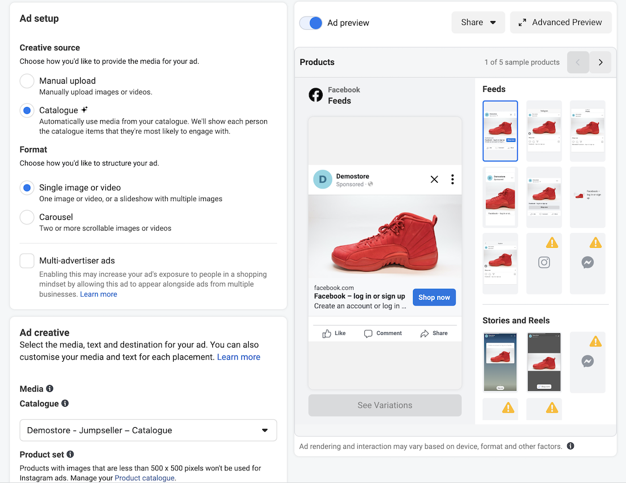Choose the Carousel format option
The height and width of the screenshot is (483, 626).
(27, 218)
